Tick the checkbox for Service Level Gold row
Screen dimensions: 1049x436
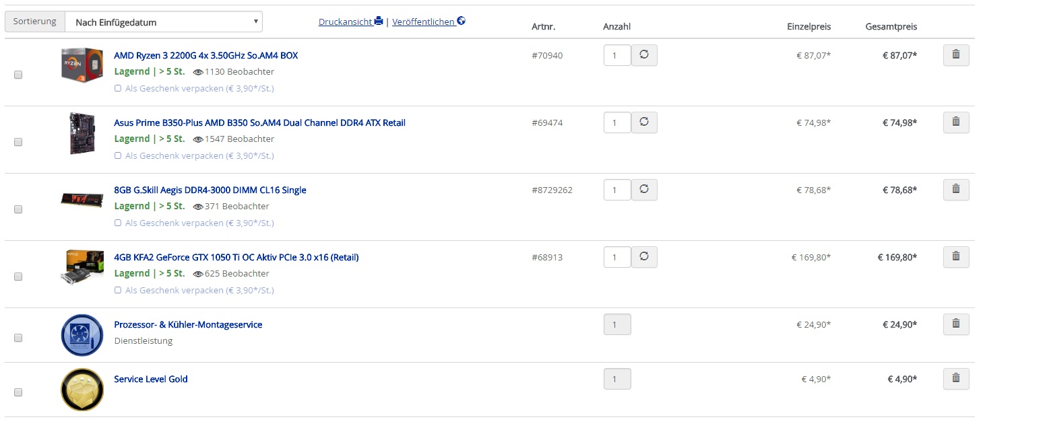(18, 392)
